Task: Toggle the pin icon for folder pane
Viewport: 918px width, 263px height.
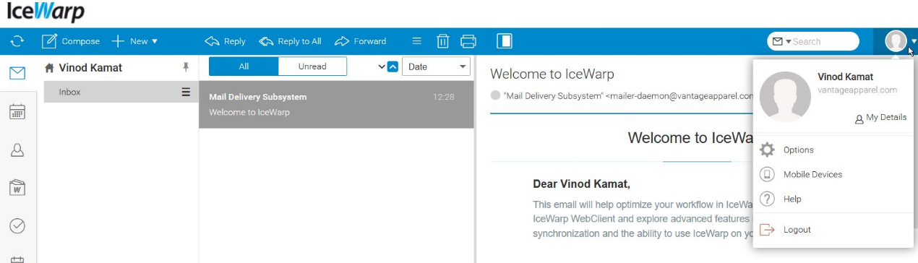Action: click(185, 67)
